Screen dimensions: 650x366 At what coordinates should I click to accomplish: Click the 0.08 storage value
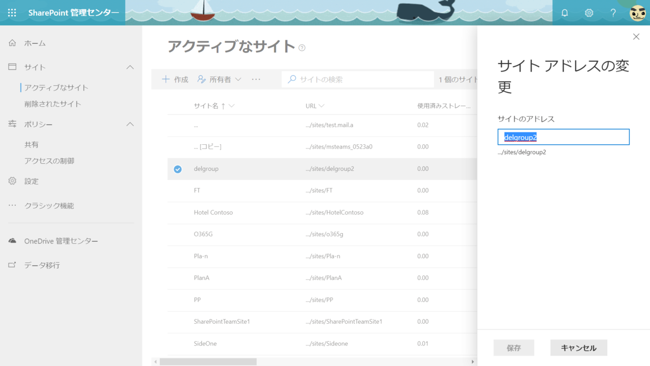click(423, 213)
